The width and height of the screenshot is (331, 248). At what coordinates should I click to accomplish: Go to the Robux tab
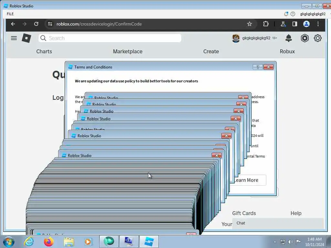[287, 51]
